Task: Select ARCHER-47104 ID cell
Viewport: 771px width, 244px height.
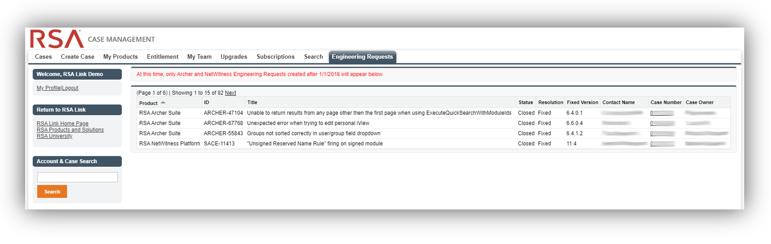Action: [x=223, y=113]
